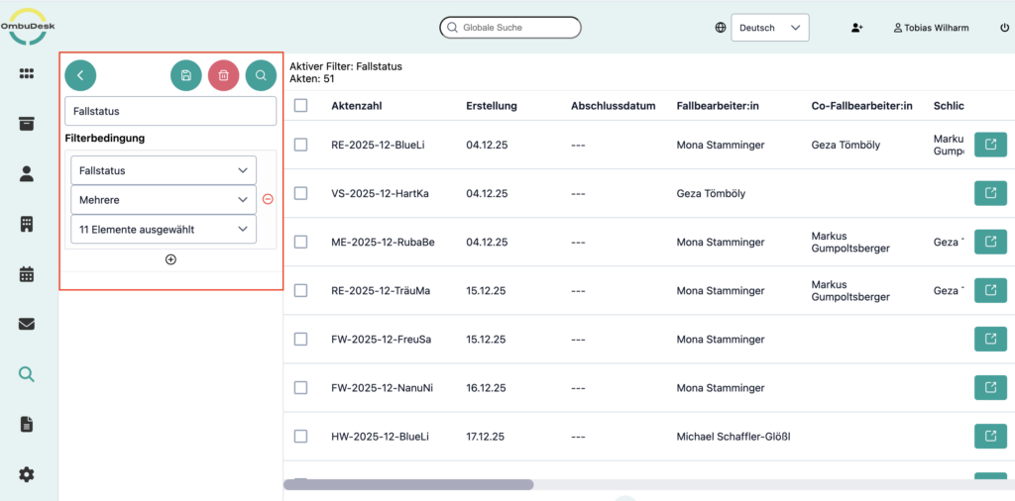Sort by the Erstellung column header
Viewport: 1015px width, 501px height.
coord(491,106)
